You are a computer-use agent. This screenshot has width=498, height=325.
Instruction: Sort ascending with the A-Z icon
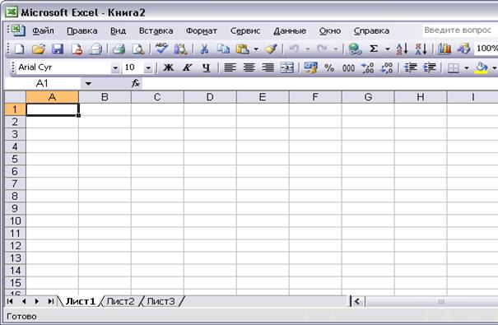(x=402, y=49)
